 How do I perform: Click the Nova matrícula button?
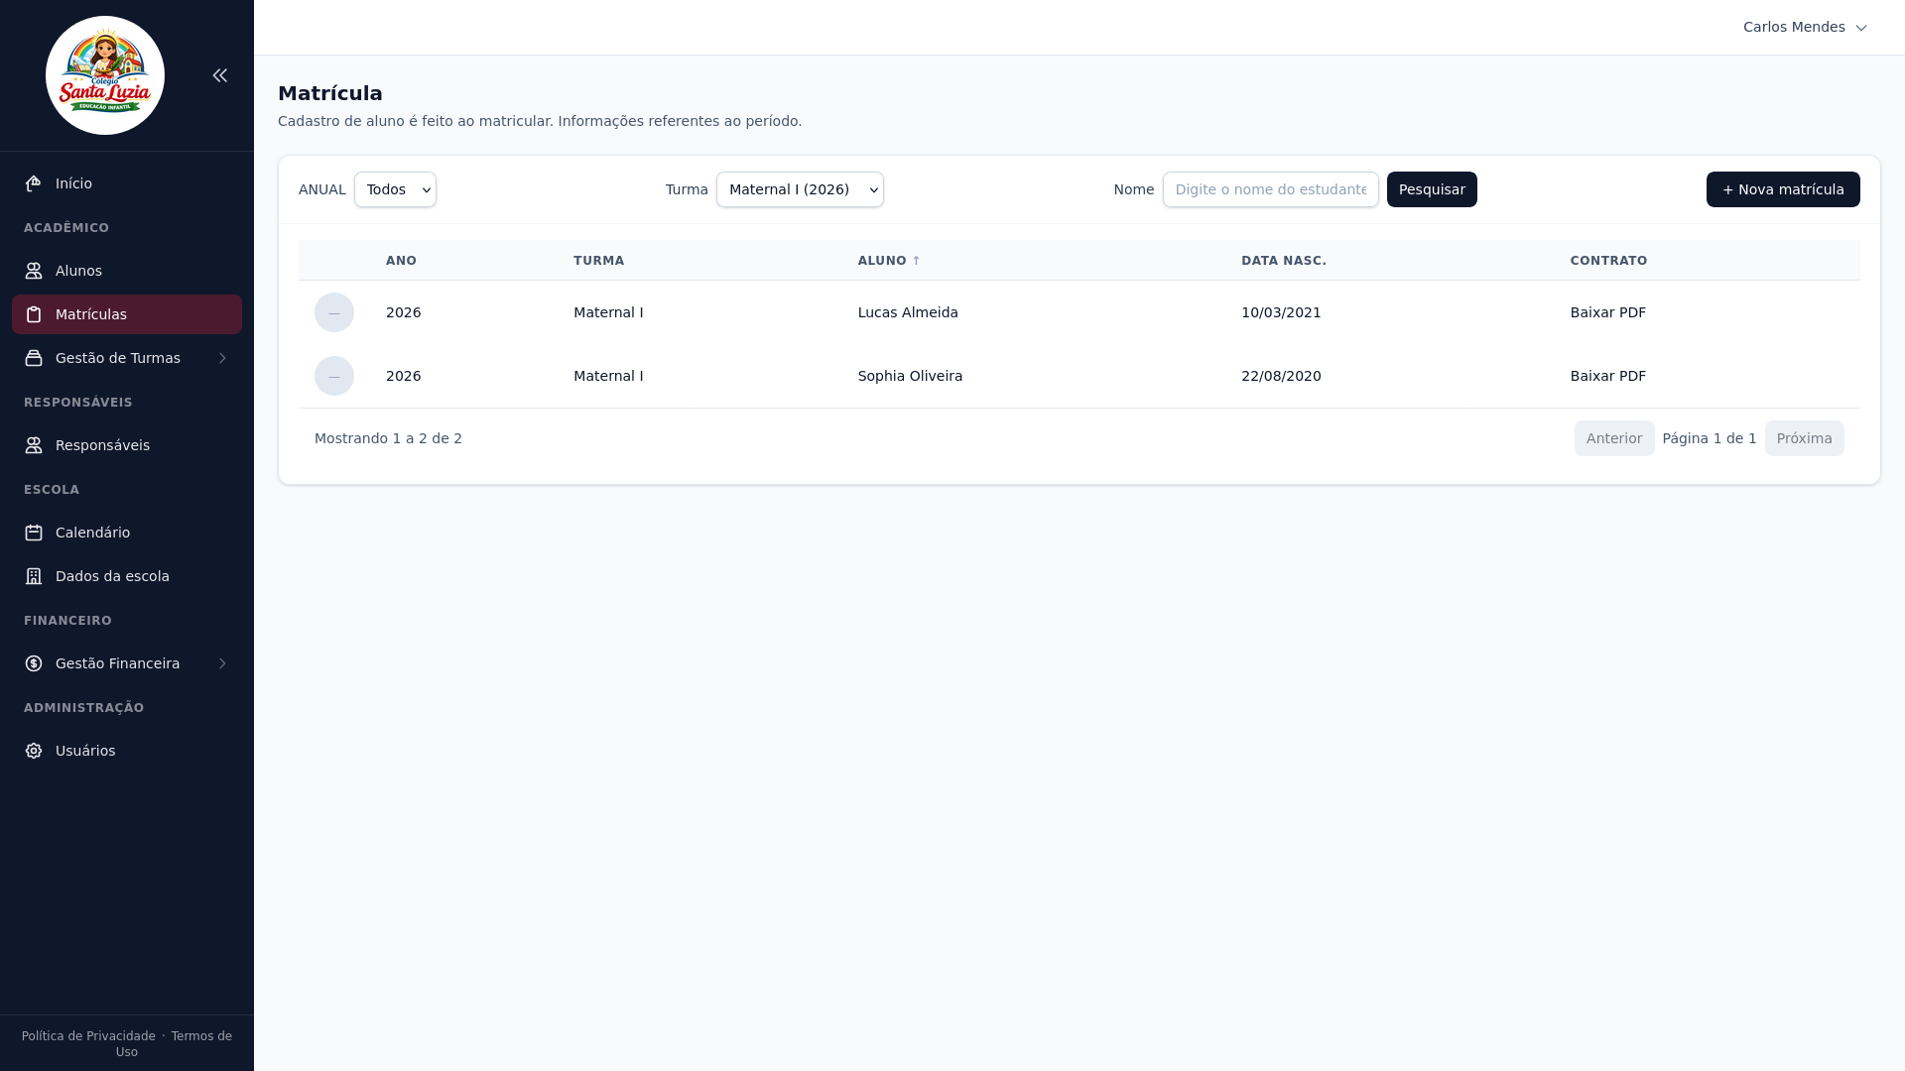[1782, 189]
